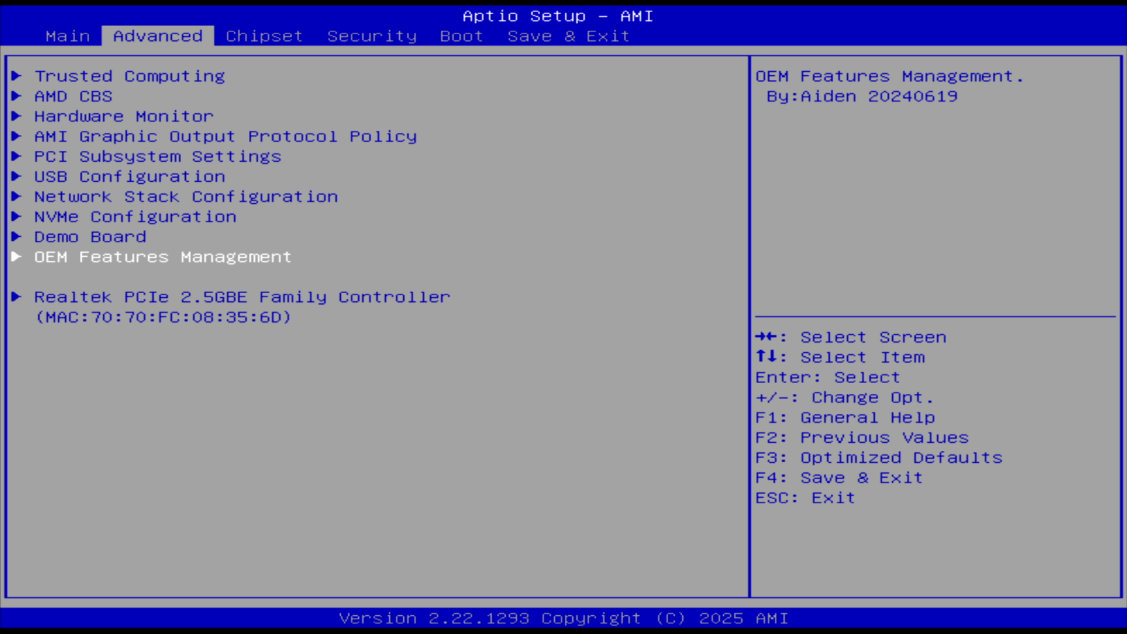Screen dimensions: 1127x634
Task: Click the MAC:70:70:FC:08:35:6D text
Action: pos(163,317)
